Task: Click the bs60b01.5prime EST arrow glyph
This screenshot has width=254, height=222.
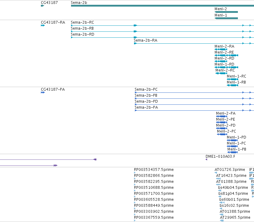Action: point(222,203)
